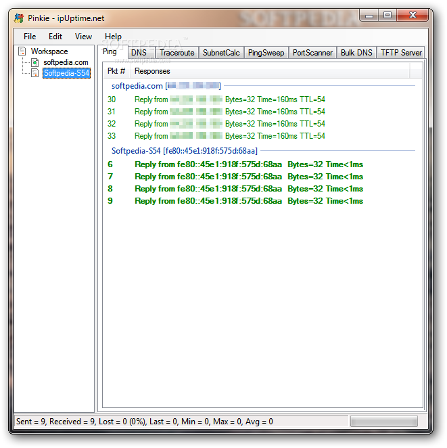Viewport: 447px width, 448px height.
Task: Minimize the Pinkie window
Action: tap(369, 16)
